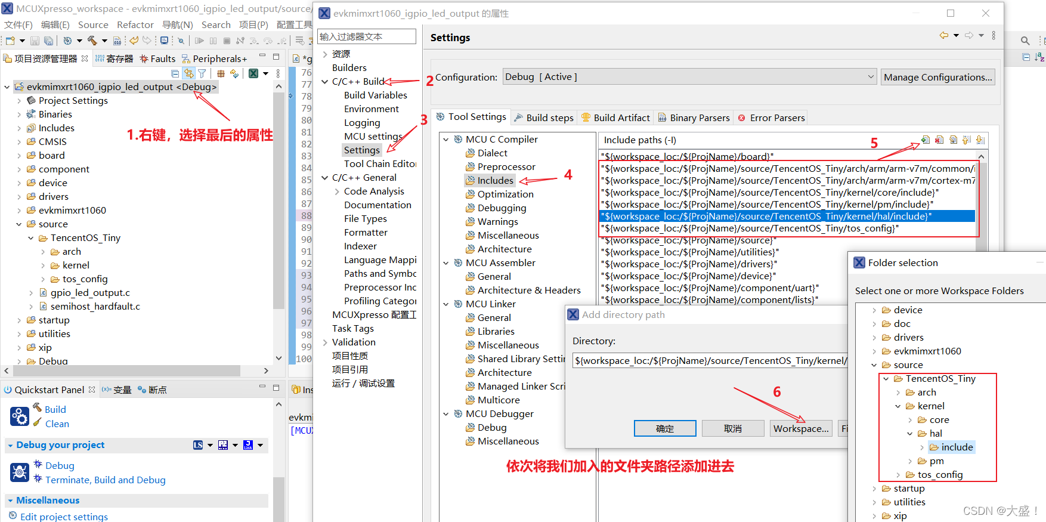Click the binary 010 toolbar icon
Screen dimensions: 1046x522
(117, 41)
